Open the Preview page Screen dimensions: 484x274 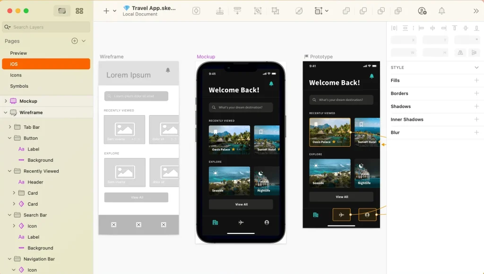click(x=18, y=53)
